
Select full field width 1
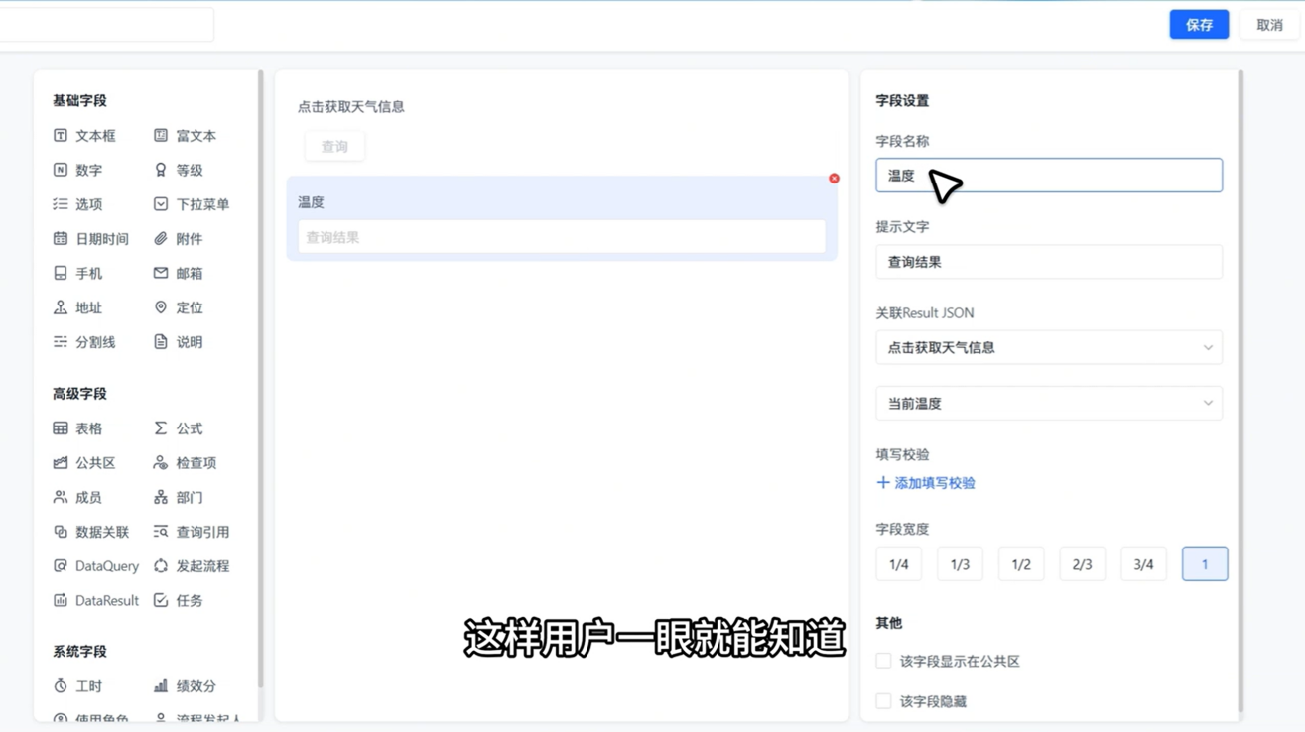click(x=1205, y=564)
